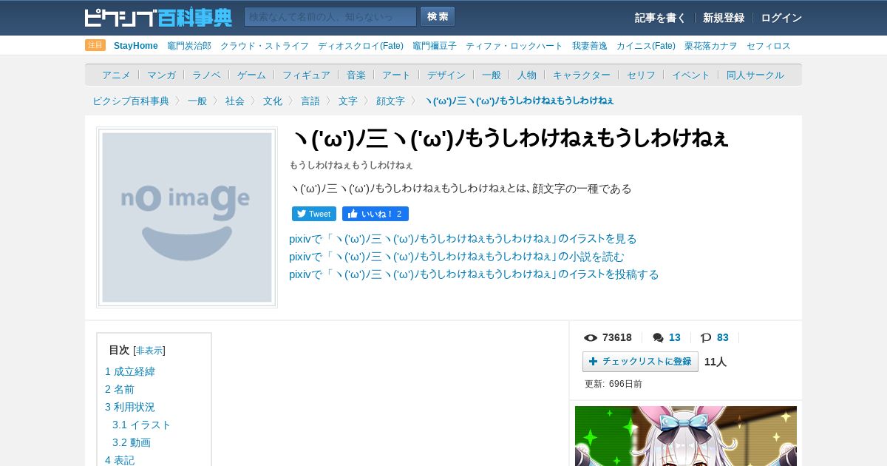The width and height of the screenshot is (887, 466).
Task: Open the 一般 breadcrumb link
Action: [197, 101]
